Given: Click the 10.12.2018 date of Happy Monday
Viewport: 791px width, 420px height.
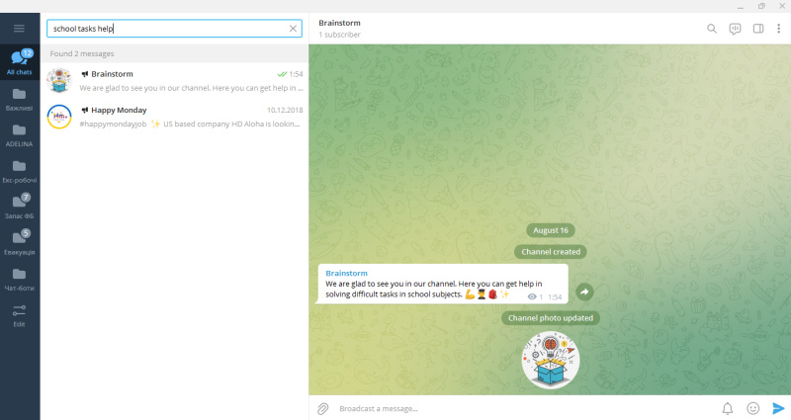Looking at the screenshot, I should click(x=285, y=110).
